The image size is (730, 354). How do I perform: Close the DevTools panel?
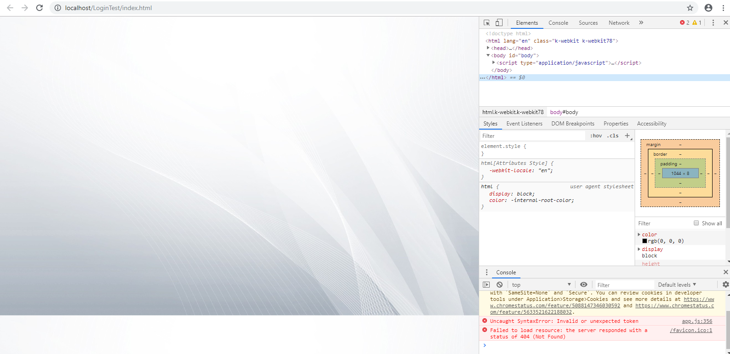click(725, 22)
